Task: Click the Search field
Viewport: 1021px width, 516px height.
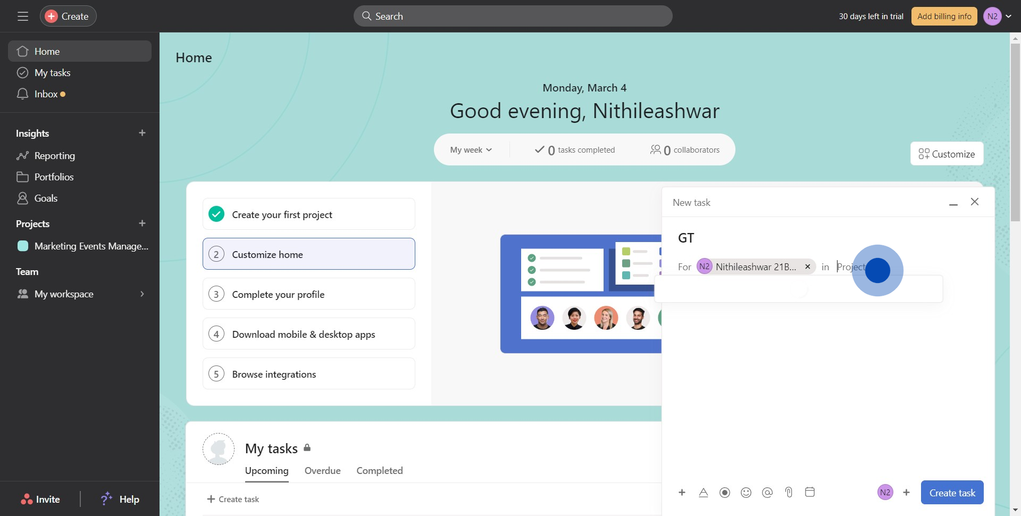Action: 513,16
